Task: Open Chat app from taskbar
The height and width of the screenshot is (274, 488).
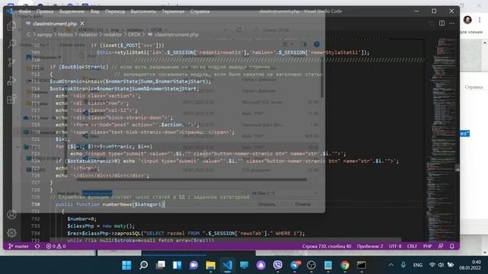Action: click(x=194, y=265)
